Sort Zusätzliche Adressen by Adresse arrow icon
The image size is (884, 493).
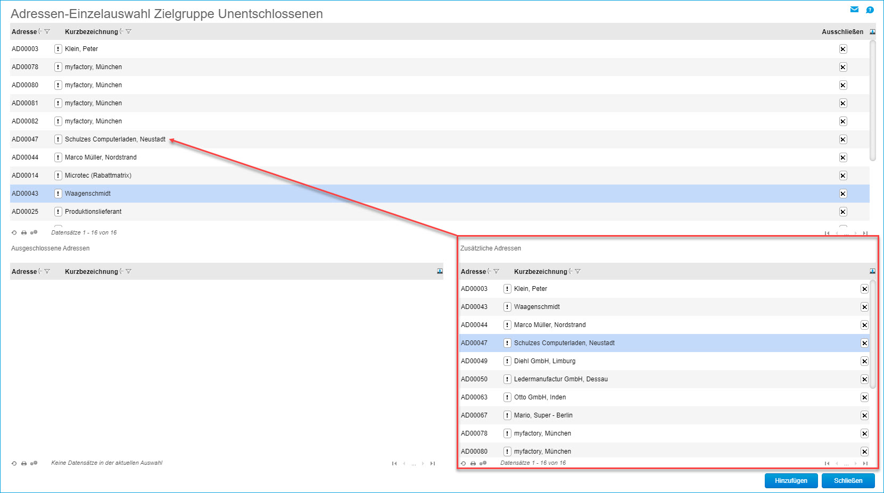489,271
